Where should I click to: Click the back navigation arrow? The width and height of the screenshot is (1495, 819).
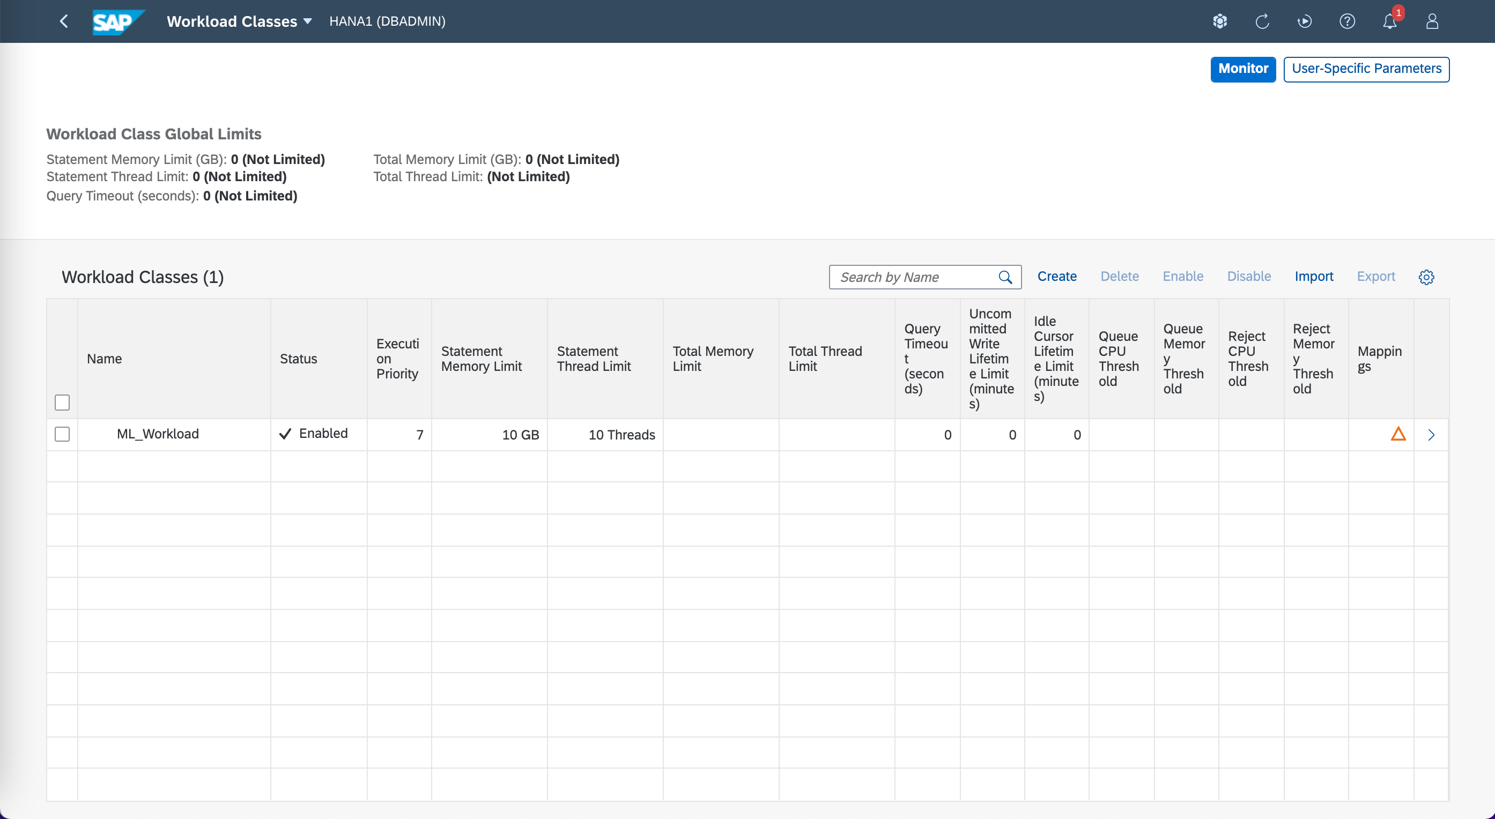pos(64,21)
